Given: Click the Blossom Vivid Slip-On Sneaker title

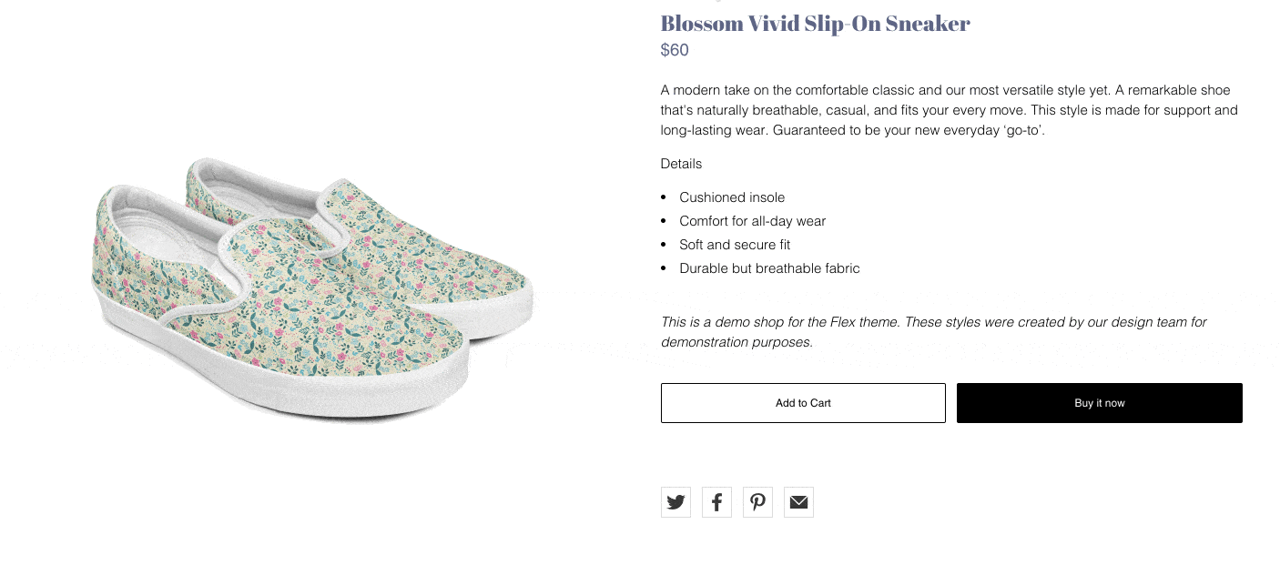Looking at the screenshot, I should point(815,24).
